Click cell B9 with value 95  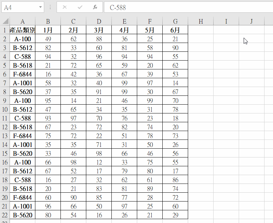(x=48, y=100)
